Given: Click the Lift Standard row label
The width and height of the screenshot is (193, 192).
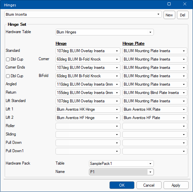Looking at the screenshot, I should point(16,101).
